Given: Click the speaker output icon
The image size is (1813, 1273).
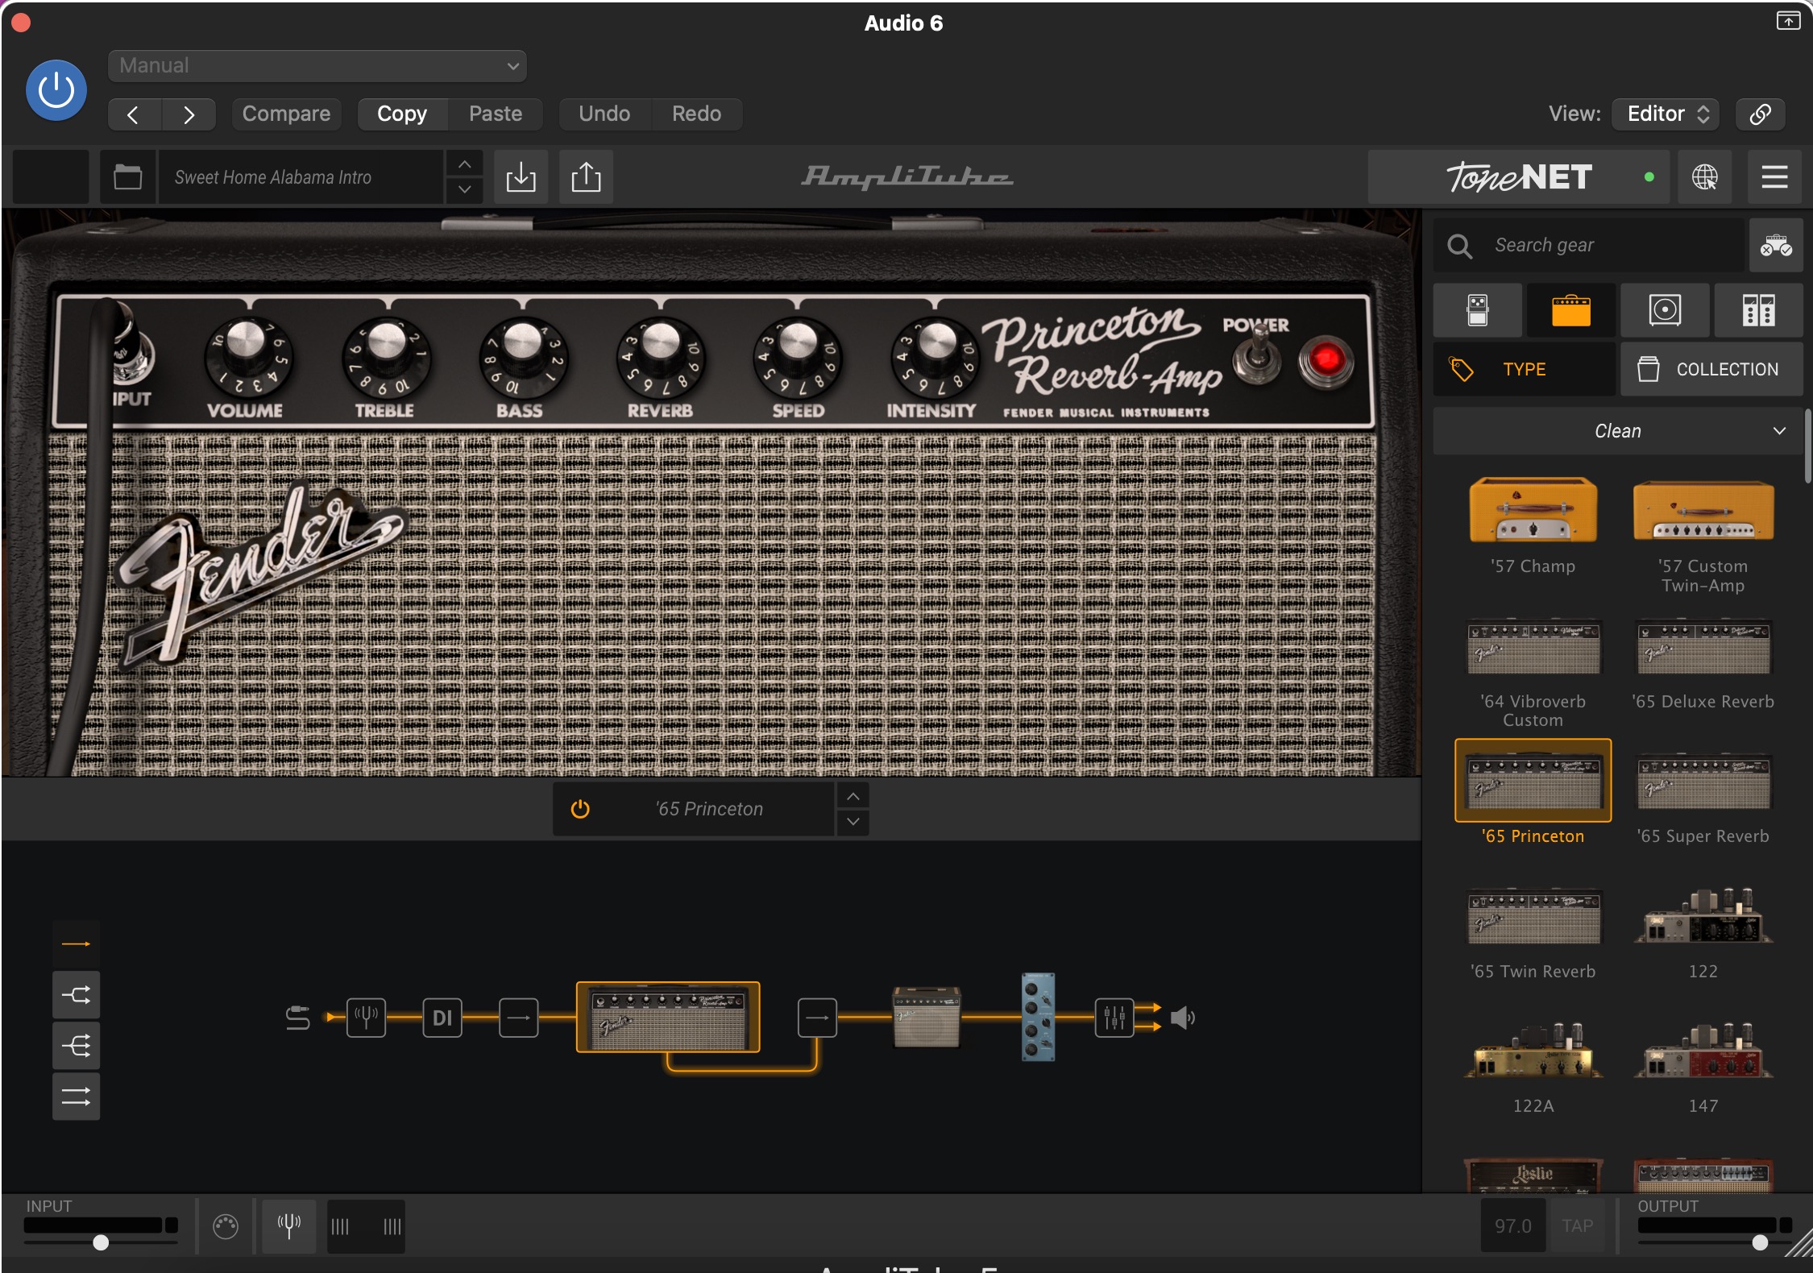Looking at the screenshot, I should tap(1182, 1018).
